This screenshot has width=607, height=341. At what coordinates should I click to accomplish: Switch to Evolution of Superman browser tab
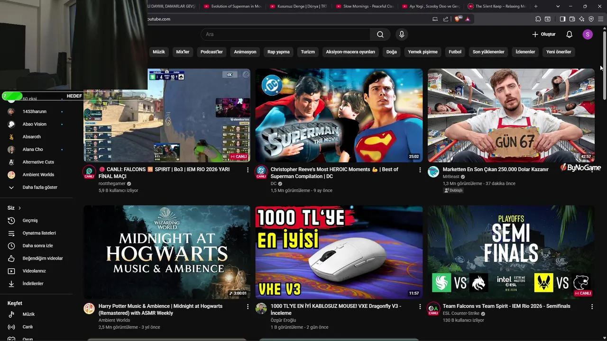[x=232, y=6]
